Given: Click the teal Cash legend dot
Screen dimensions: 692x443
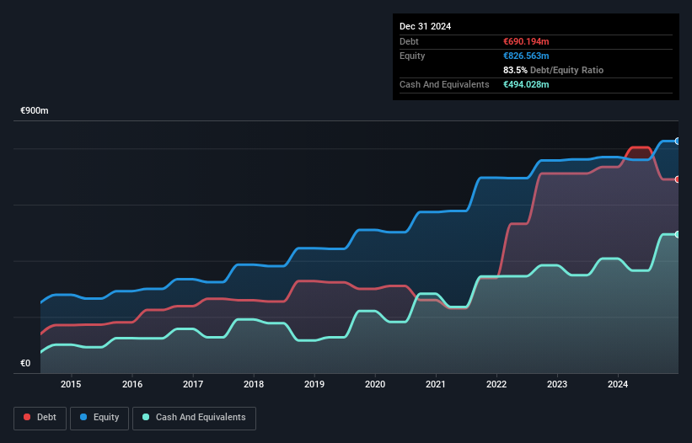Looking at the screenshot, I should [146, 418].
